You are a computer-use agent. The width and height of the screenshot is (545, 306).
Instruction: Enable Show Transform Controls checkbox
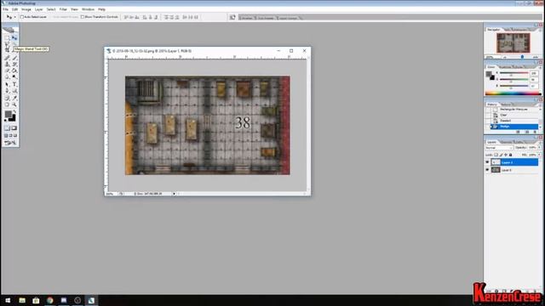(83, 17)
